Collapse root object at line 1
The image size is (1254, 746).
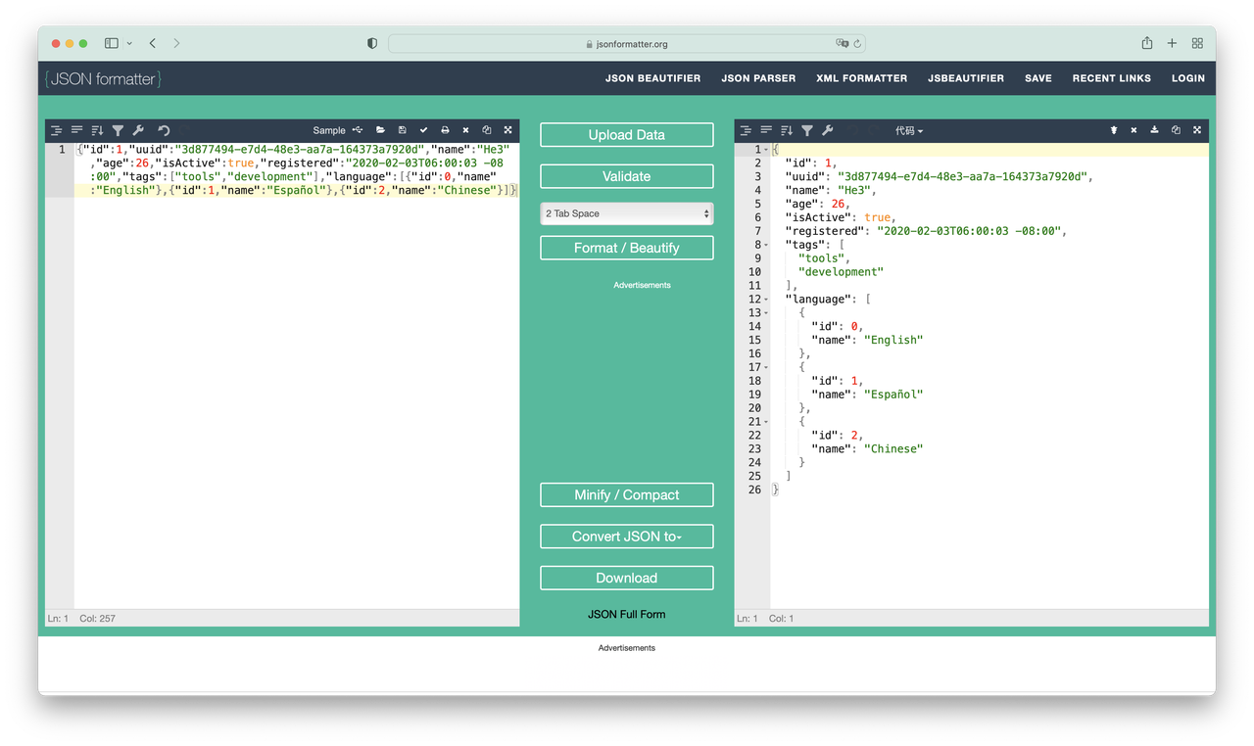[766, 150]
